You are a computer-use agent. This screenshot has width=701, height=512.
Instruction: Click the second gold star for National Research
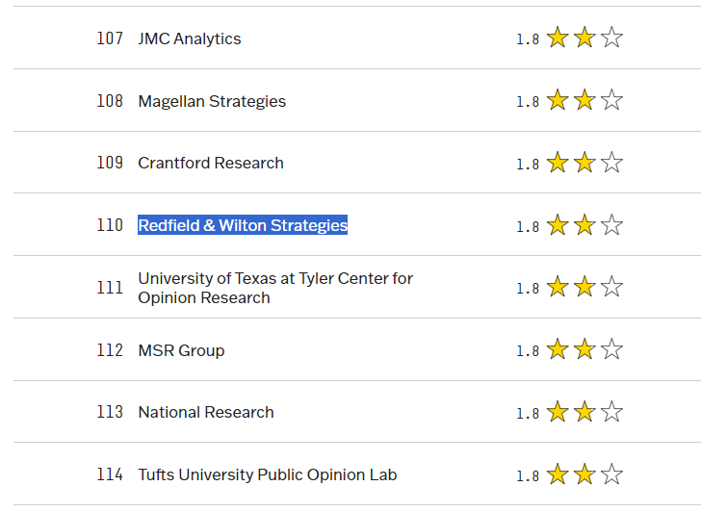tap(584, 412)
